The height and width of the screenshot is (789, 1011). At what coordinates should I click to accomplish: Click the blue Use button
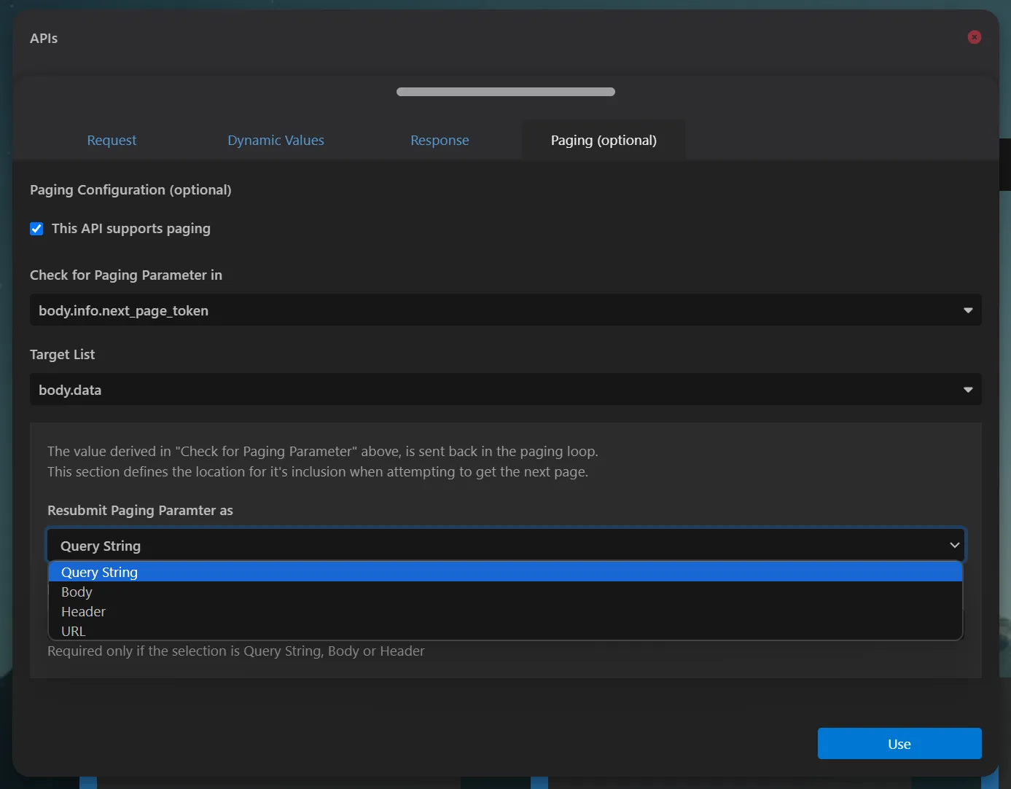[x=899, y=744]
